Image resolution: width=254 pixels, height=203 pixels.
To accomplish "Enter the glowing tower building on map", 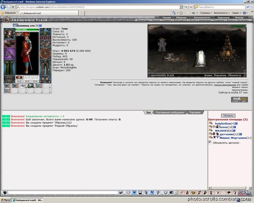I will (227, 47).
